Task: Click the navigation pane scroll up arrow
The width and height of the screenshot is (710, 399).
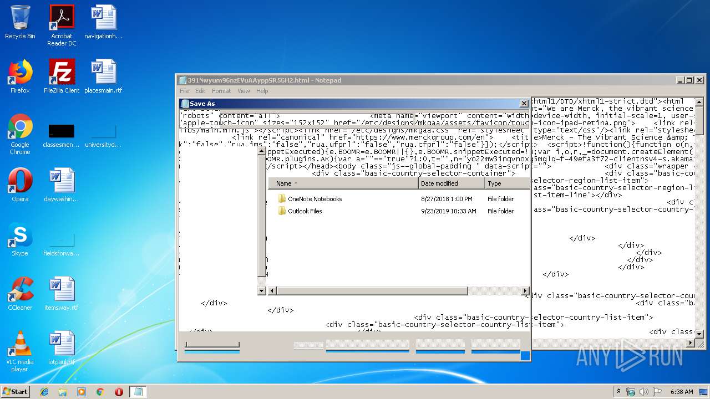Action: pyautogui.click(x=262, y=151)
